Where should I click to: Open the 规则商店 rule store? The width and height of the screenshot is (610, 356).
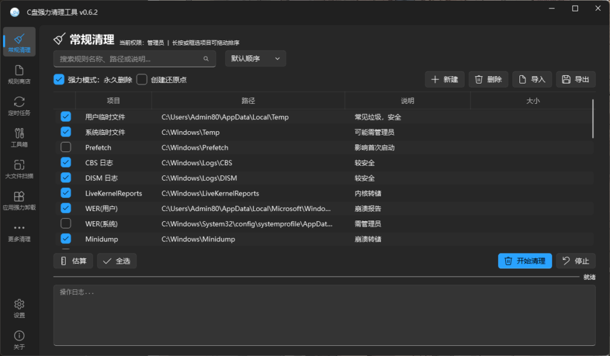point(19,75)
